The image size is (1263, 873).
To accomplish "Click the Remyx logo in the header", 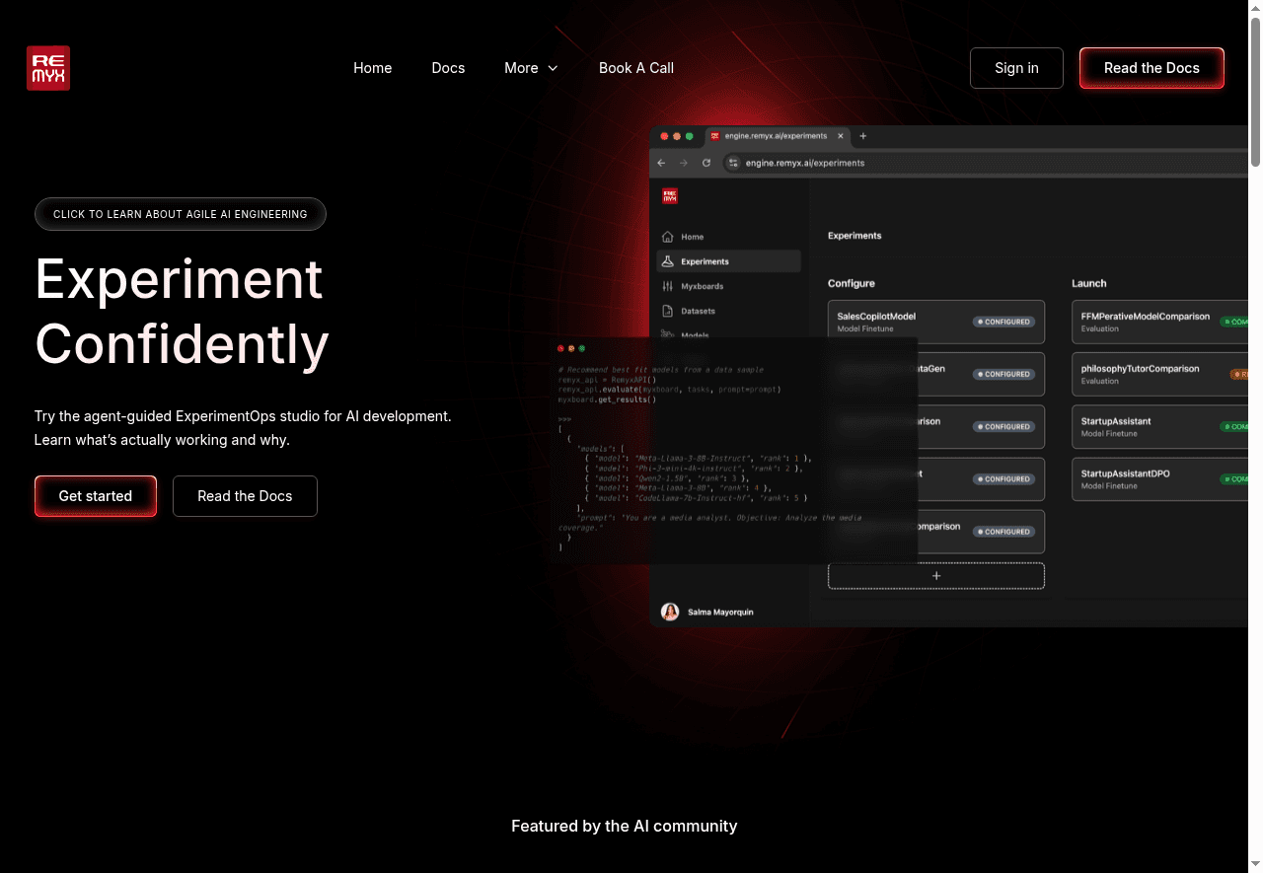I will pos(48,68).
